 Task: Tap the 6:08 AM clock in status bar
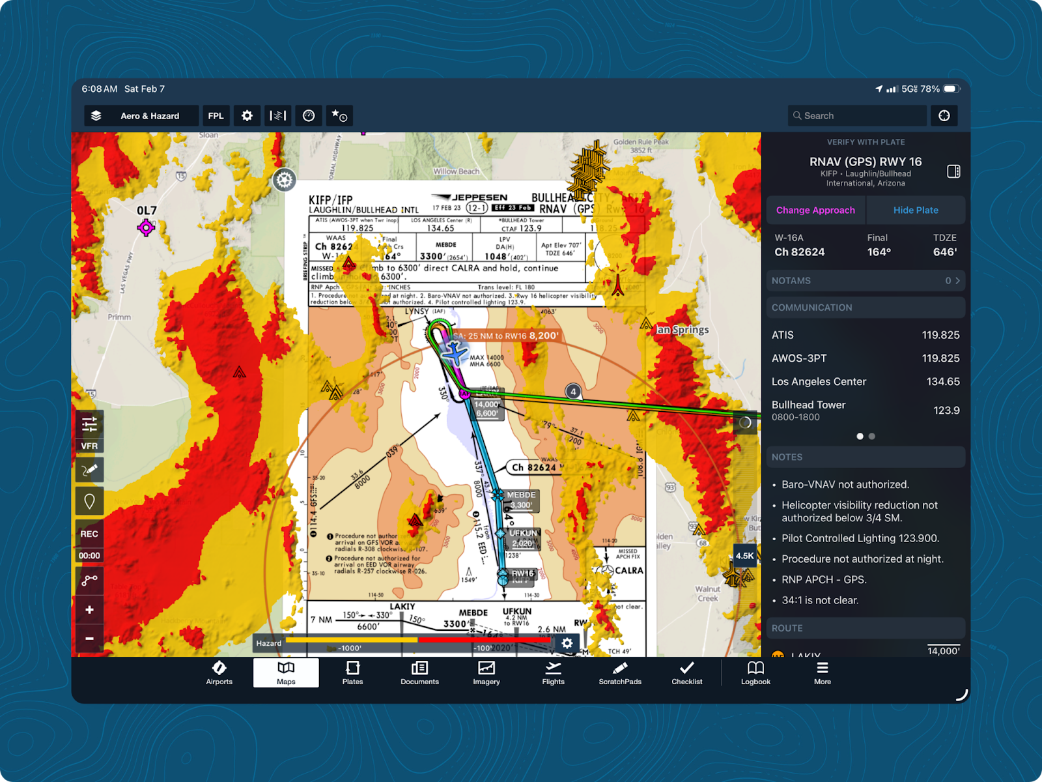click(x=100, y=89)
